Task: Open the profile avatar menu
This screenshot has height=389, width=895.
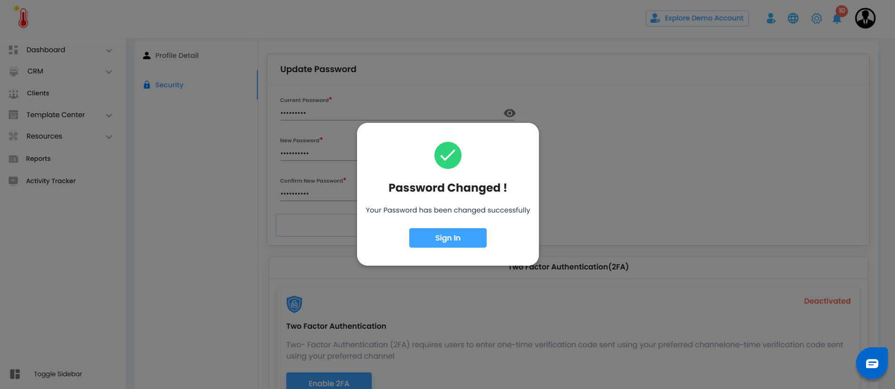Action: tap(865, 19)
